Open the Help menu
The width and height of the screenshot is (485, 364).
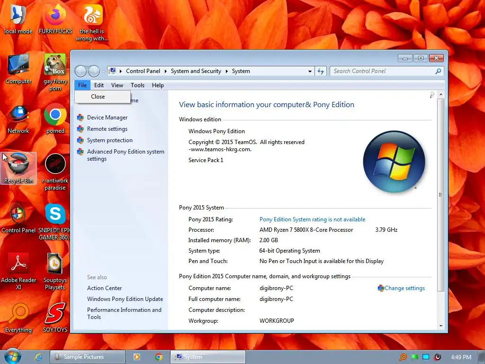coord(158,85)
